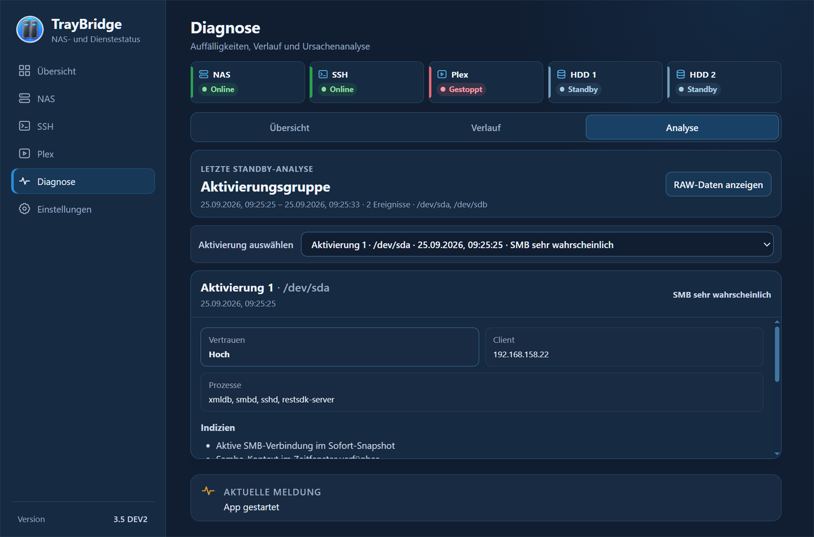Click the HDD 2 disk icon
The image size is (814, 537).
point(680,74)
